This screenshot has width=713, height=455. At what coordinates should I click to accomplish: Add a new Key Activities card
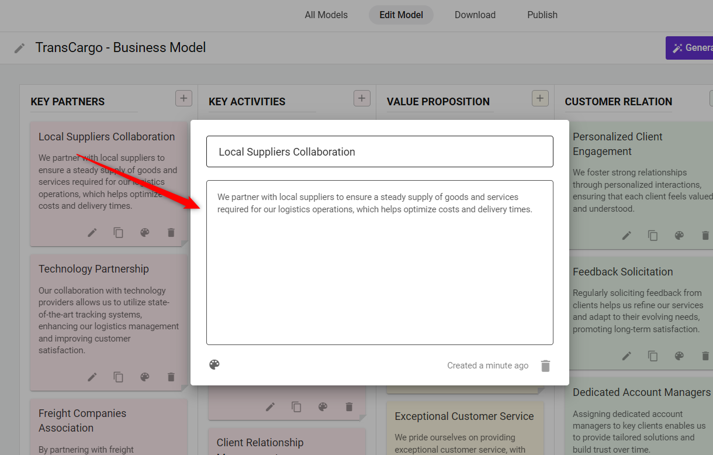click(x=362, y=98)
